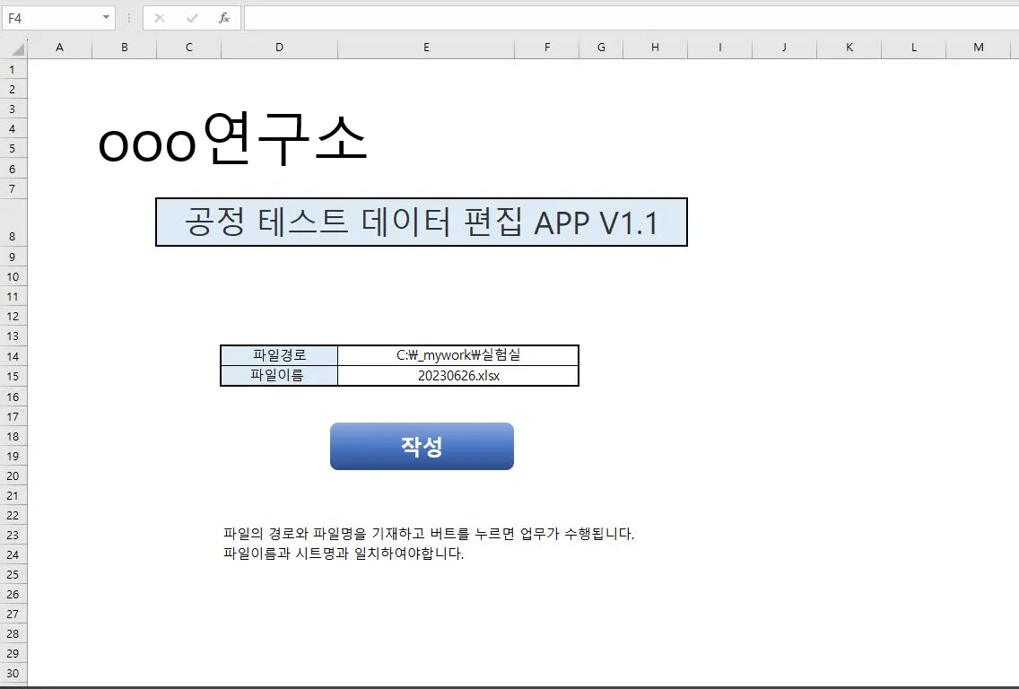Select column E by clicking its header

(x=425, y=48)
